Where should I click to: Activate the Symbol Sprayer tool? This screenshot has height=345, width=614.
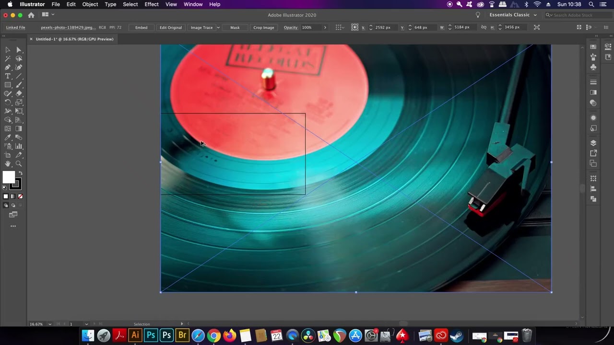point(8,146)
